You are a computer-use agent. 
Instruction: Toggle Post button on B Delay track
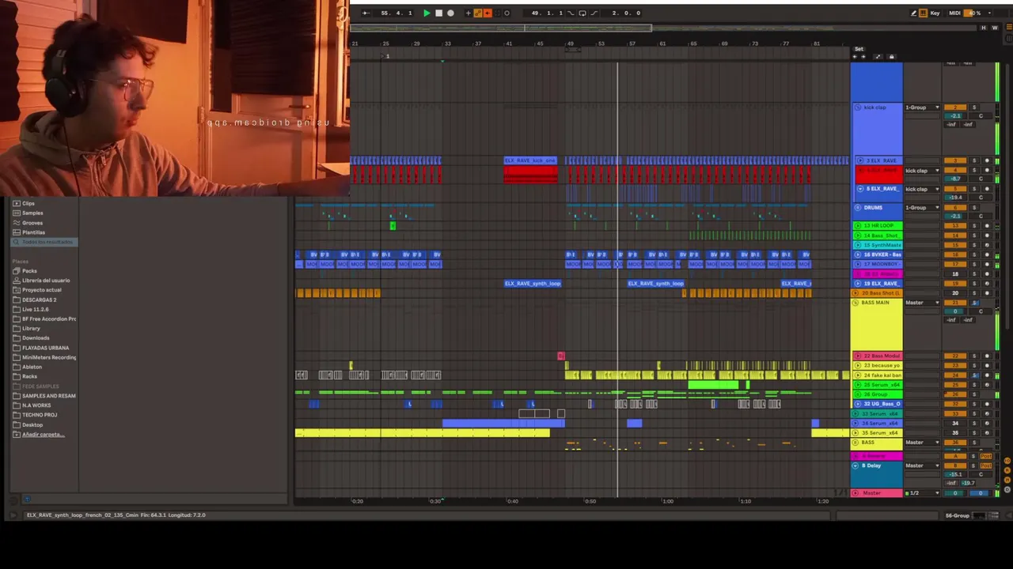(985, 465)
